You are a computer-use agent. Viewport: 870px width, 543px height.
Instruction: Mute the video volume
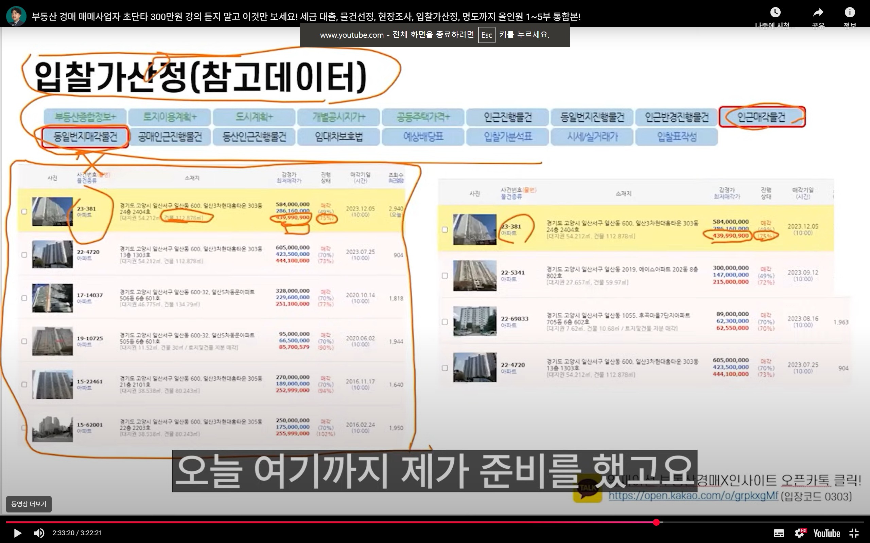(x=39, y=533)
